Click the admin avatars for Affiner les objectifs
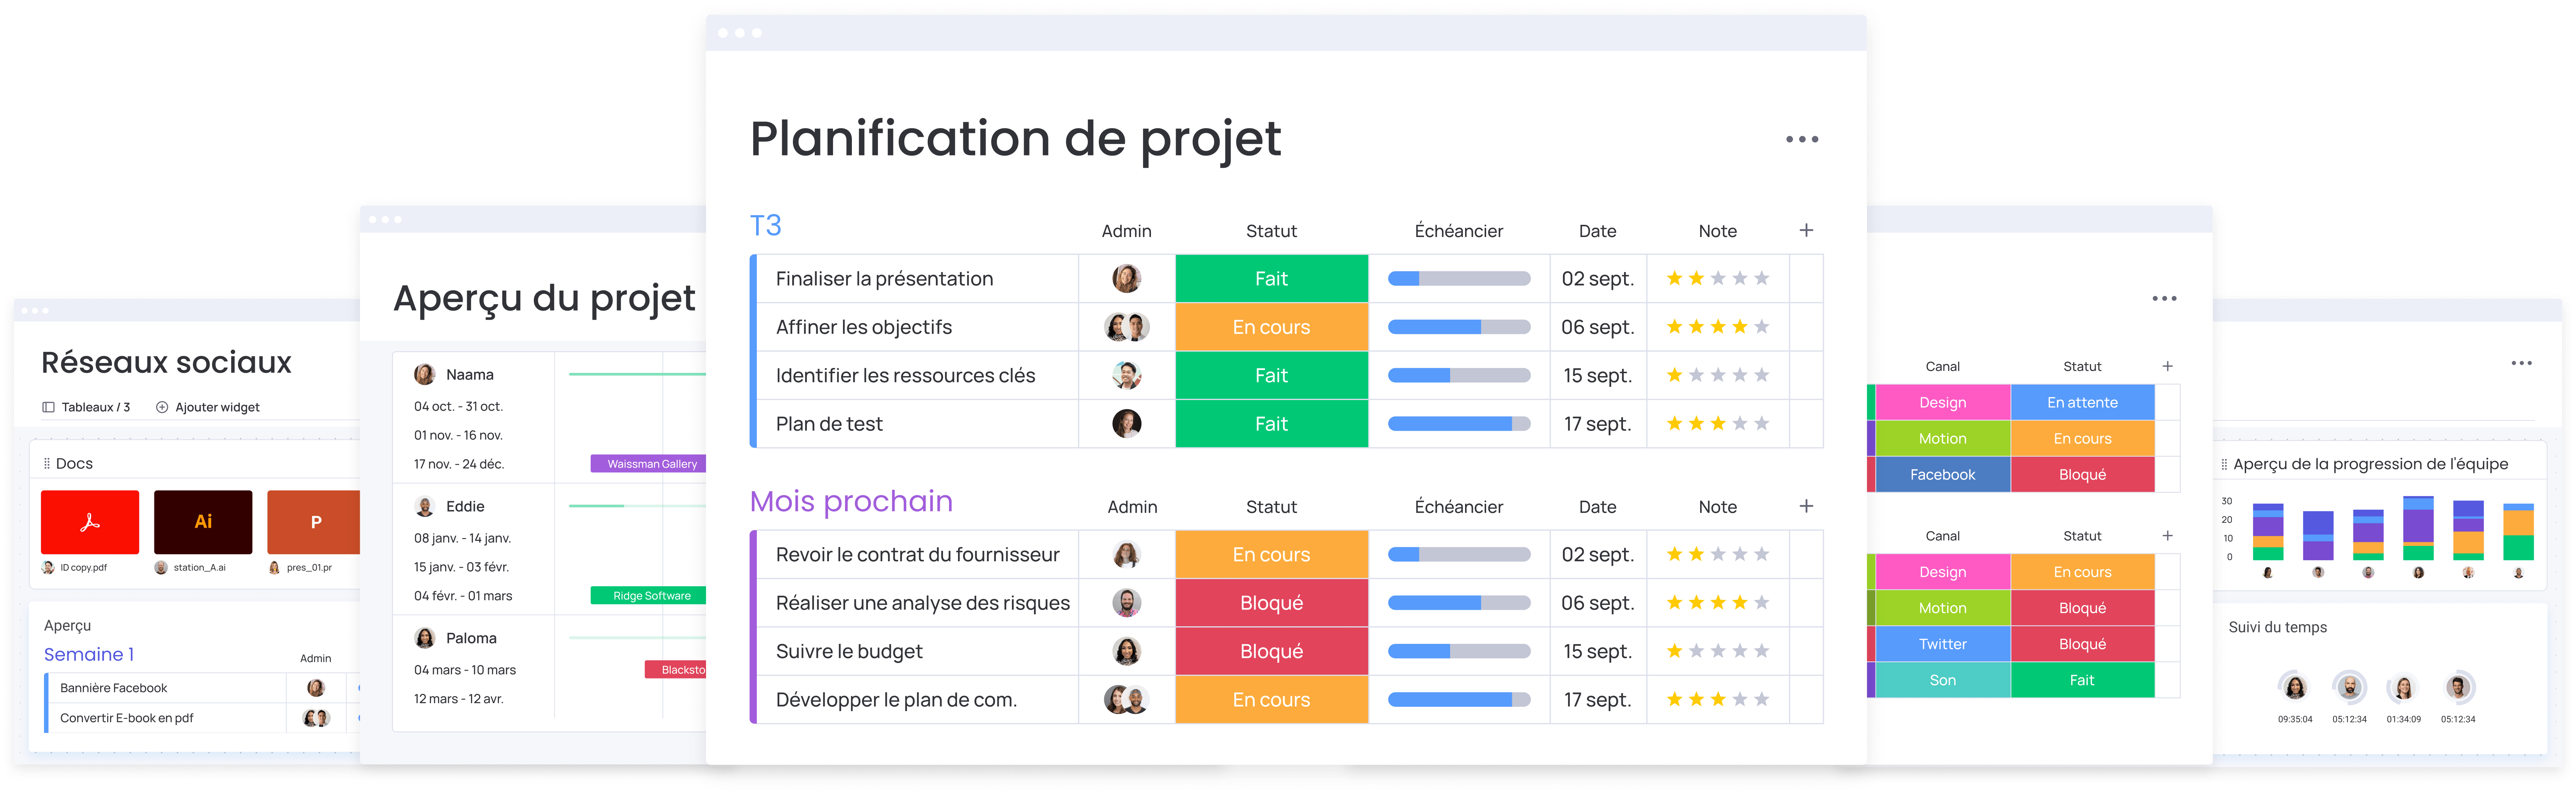Screen dimensions: 2576x794 coord(1127,327)
